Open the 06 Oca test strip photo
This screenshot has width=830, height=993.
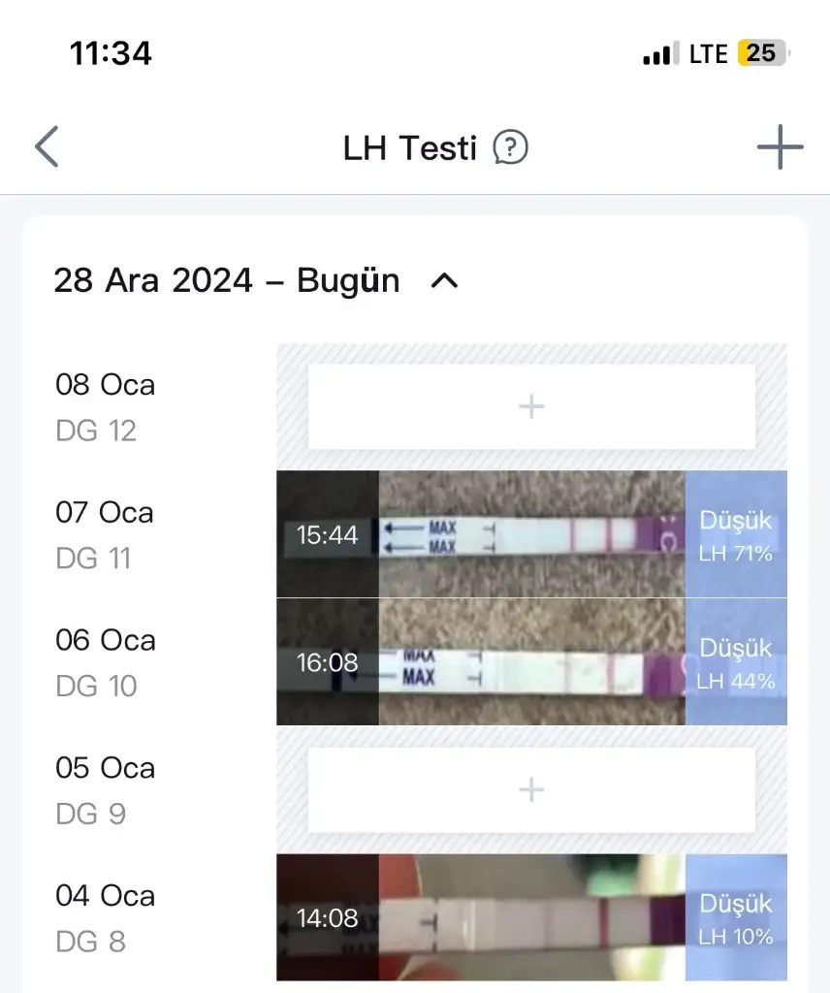click(x=531, y=662)
